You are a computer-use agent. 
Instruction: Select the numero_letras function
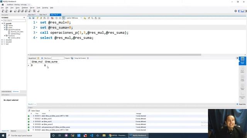[15, 38]
